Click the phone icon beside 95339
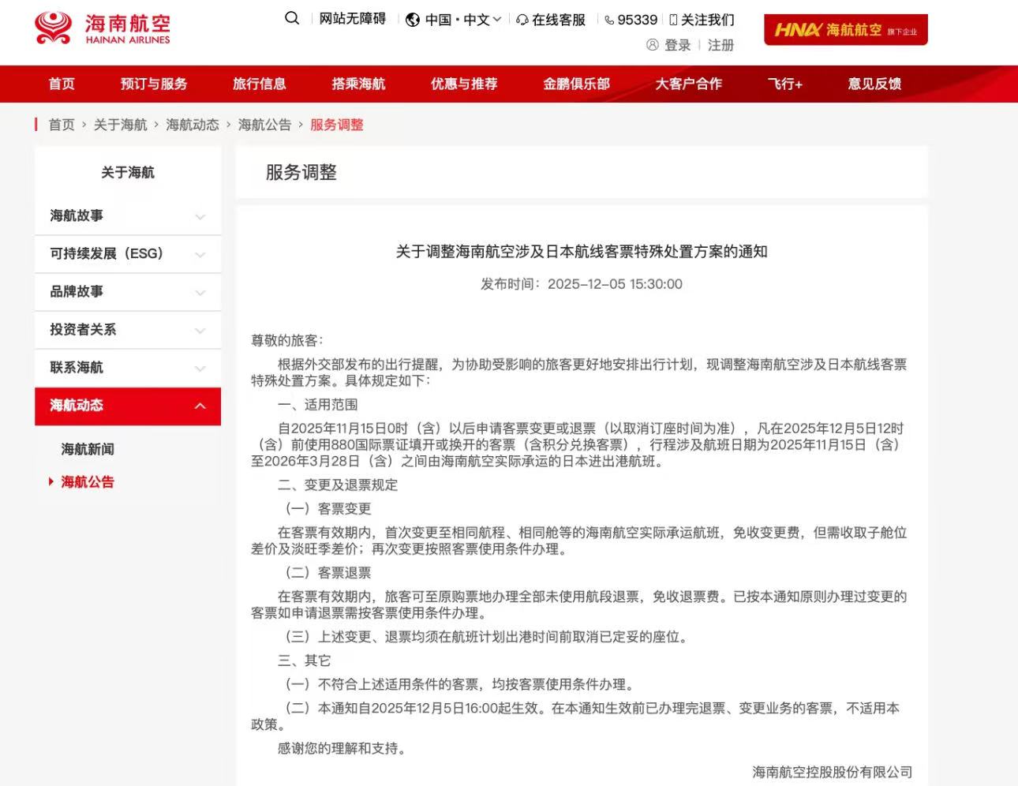The image size is (1018, 786). 609,20
